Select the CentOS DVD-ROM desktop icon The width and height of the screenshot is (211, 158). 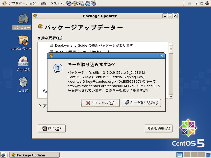23,64
